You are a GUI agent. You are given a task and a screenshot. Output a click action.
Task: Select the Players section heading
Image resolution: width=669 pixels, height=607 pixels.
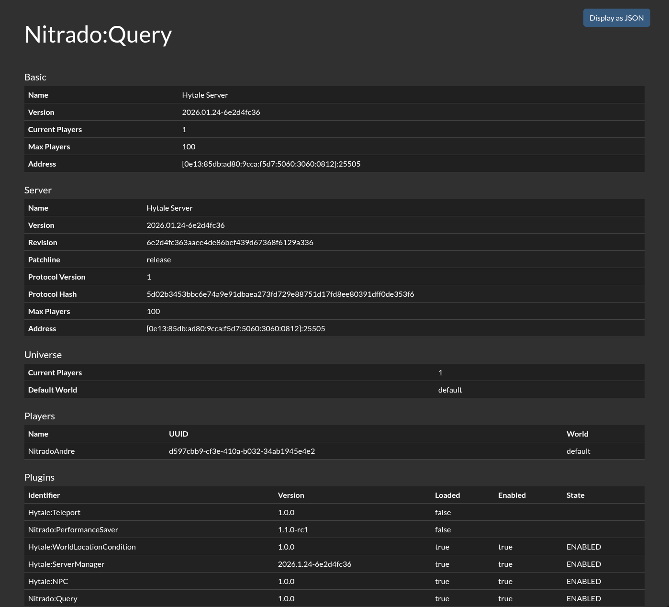pyautogui.click(x=40, y=416)
